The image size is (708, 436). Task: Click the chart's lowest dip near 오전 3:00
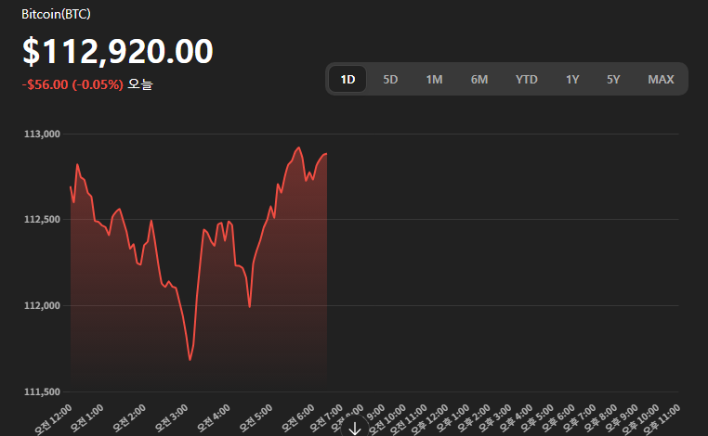(190, 359)
